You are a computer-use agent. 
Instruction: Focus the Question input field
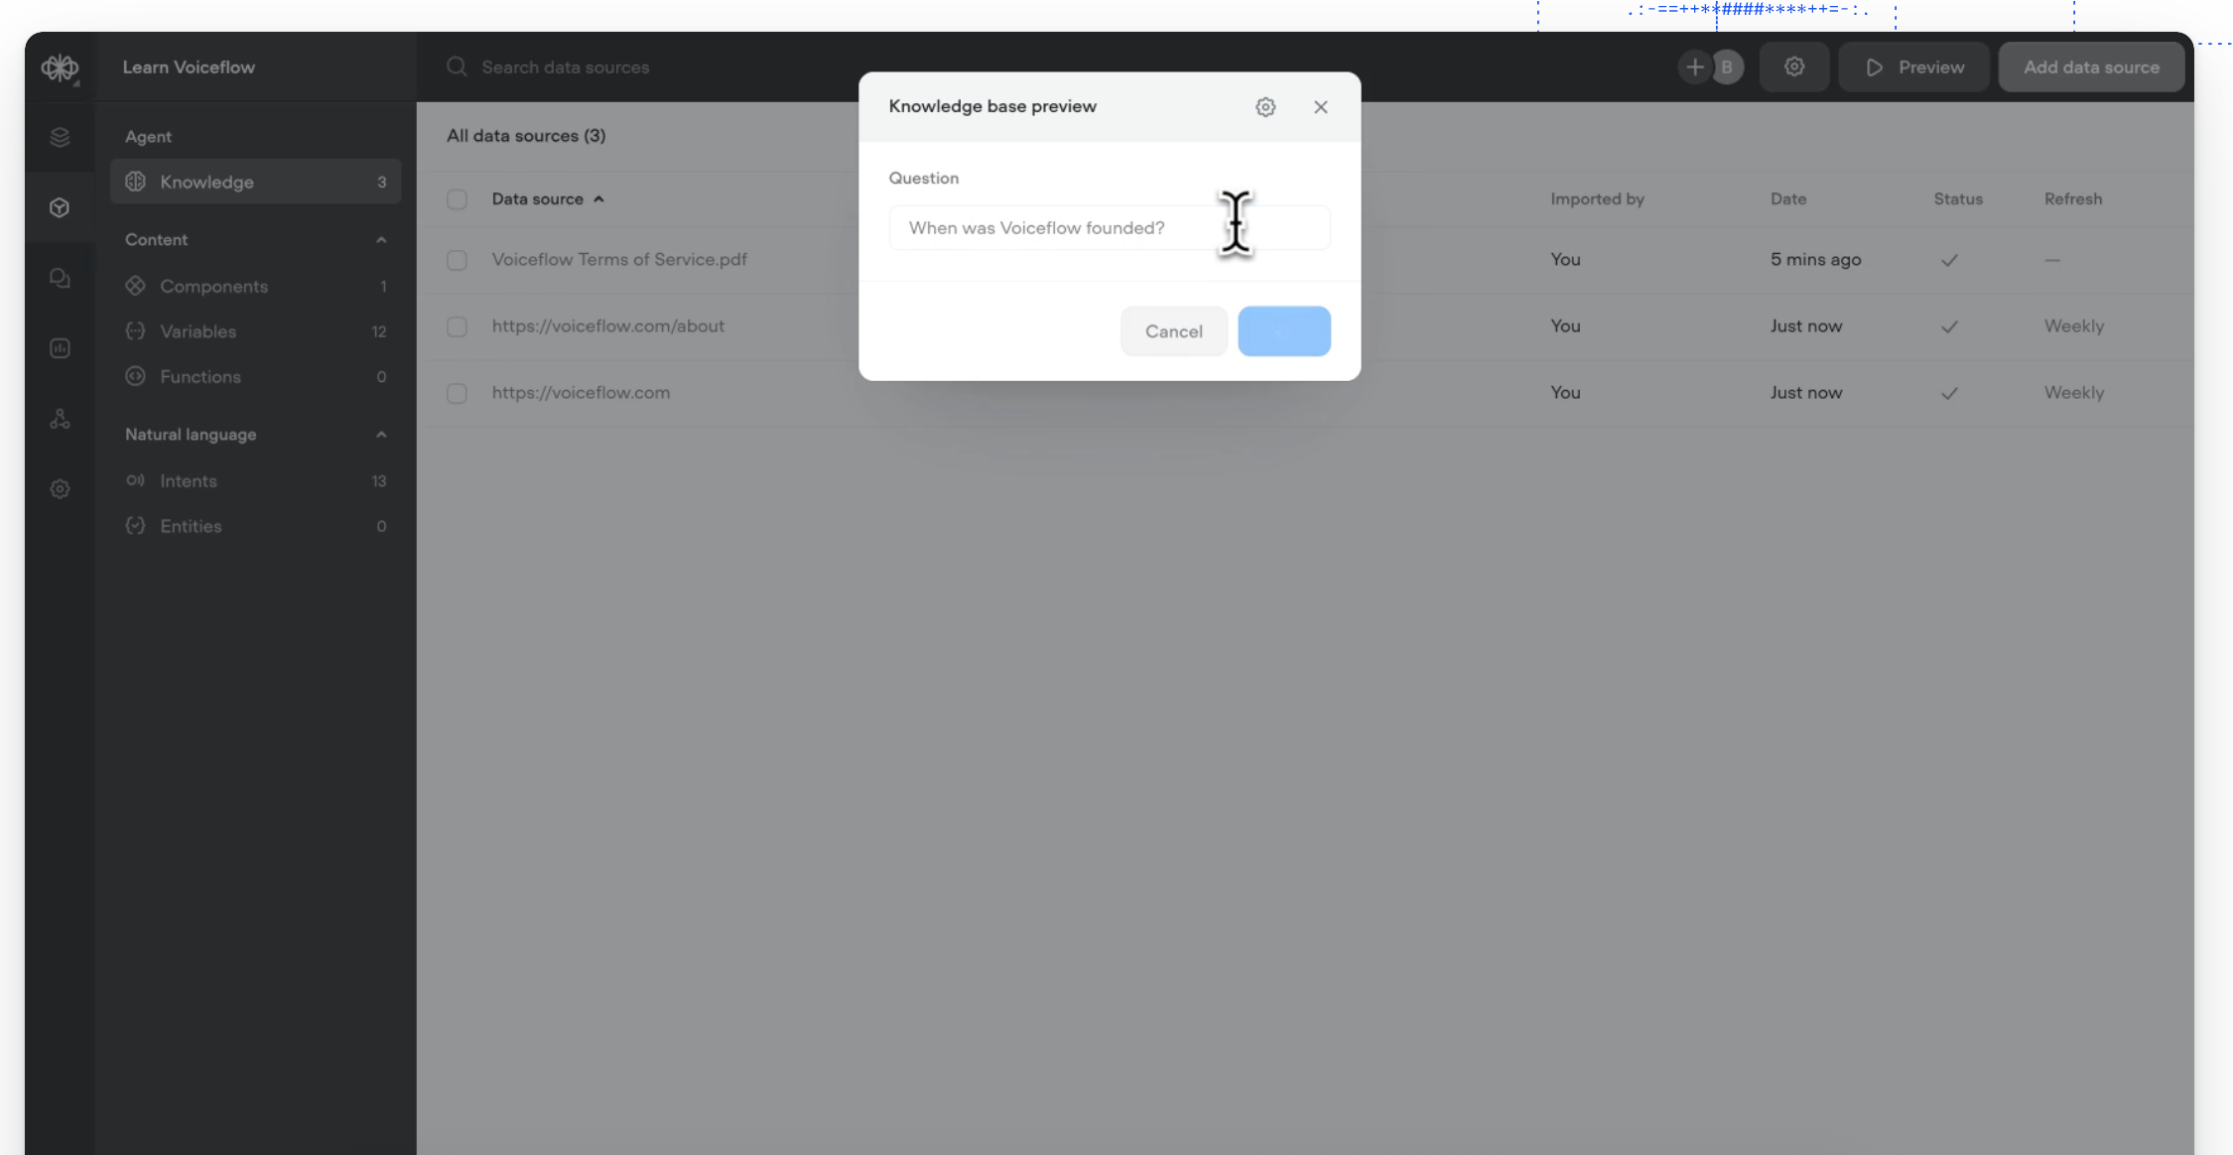click(1110, 227)
